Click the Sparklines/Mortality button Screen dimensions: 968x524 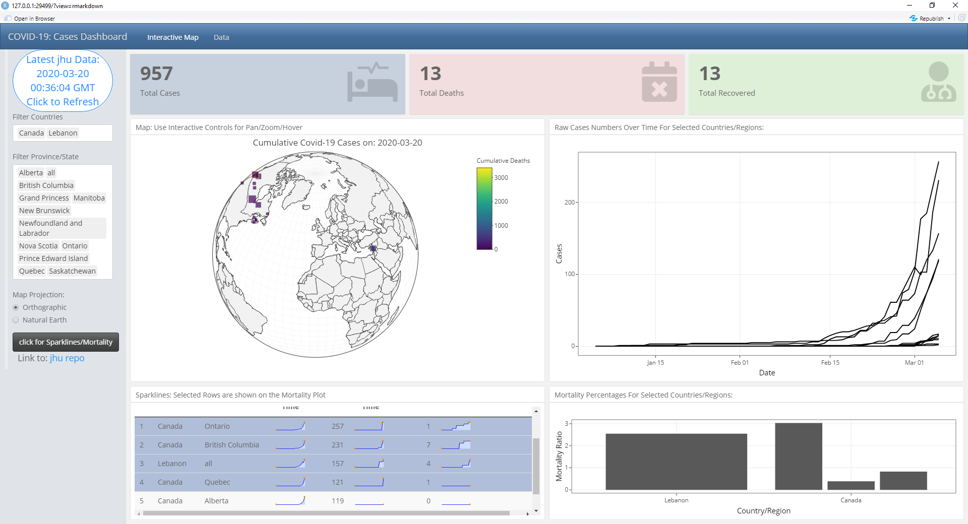tap(66, 342)
